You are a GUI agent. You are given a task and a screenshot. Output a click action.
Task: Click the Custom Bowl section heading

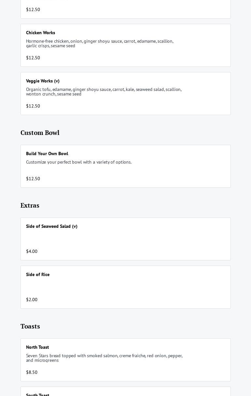(x=40, y=133)
